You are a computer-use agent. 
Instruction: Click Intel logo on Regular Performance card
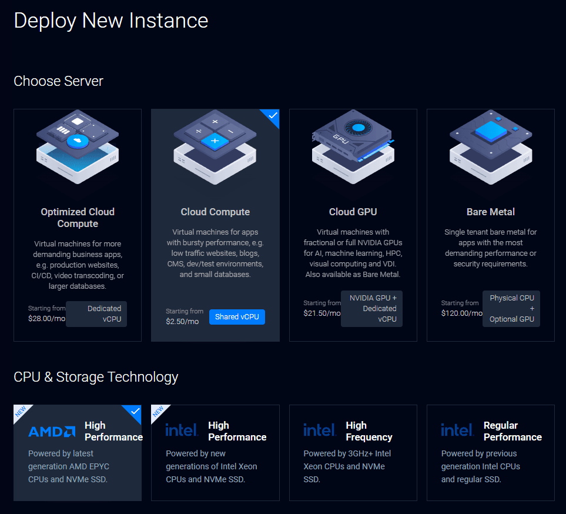point(457,430)
